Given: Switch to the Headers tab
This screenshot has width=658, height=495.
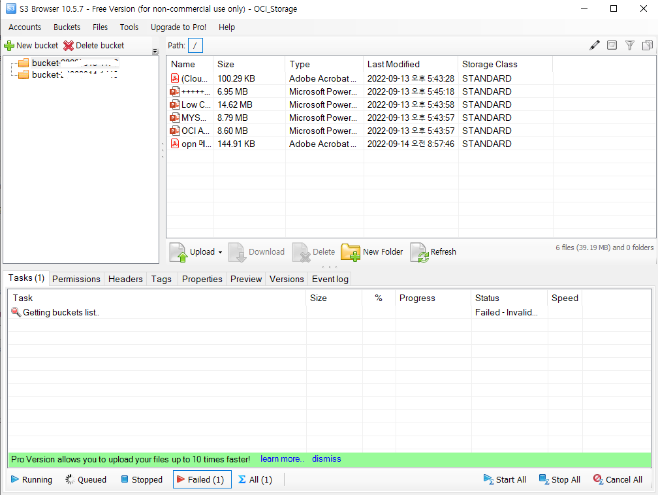Looking at the screenshot, I should [125, 279].
